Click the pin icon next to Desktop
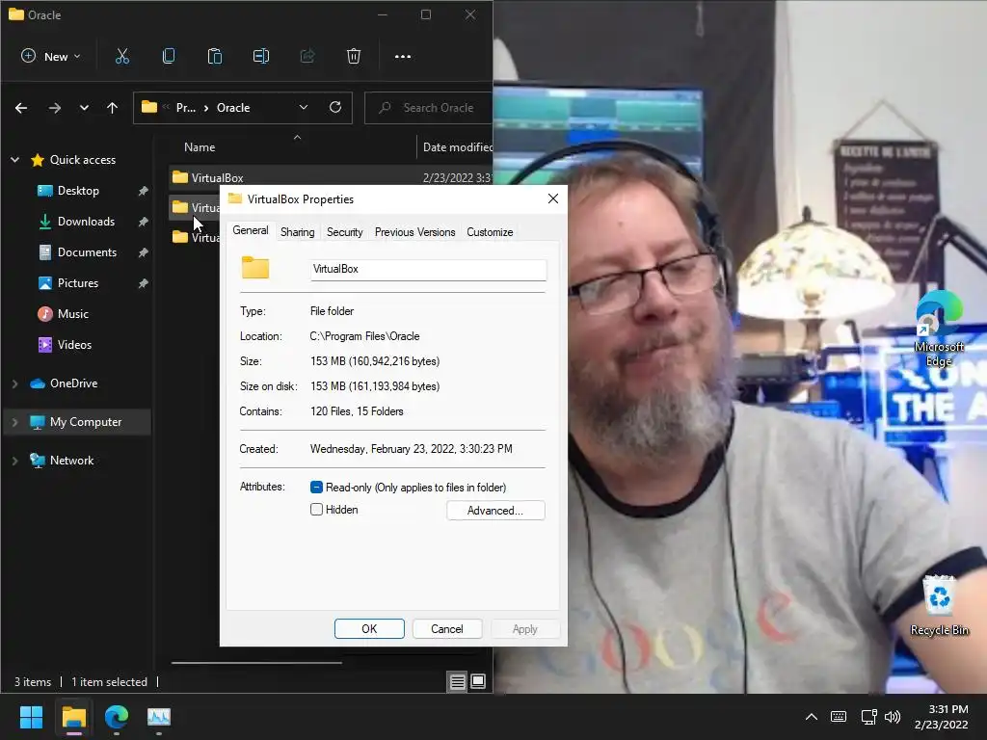987x740 pixels. (x=143, y=191)
